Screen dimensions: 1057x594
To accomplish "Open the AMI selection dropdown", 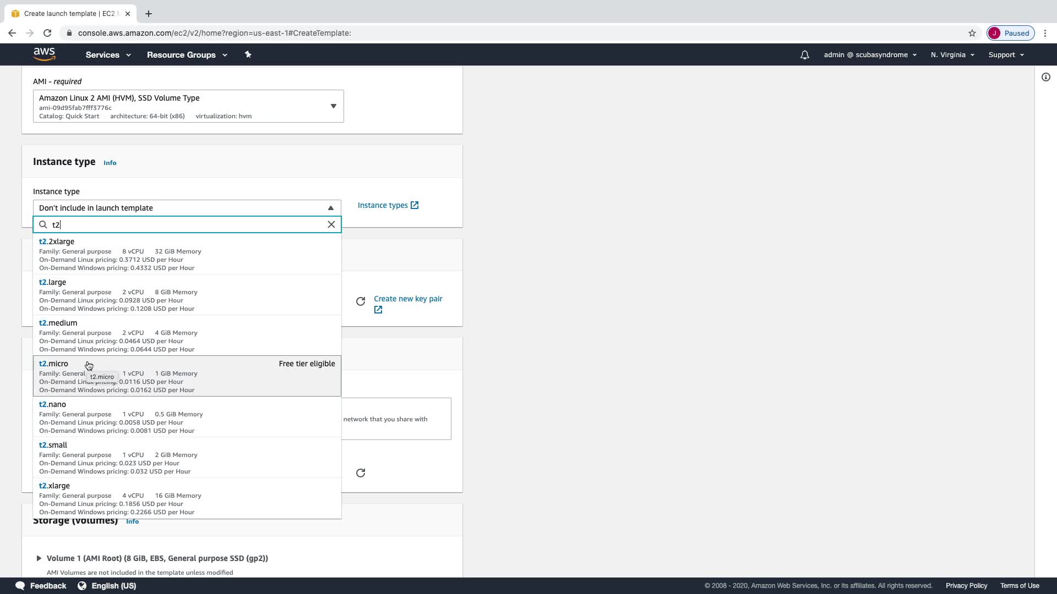I will (333, 106).
